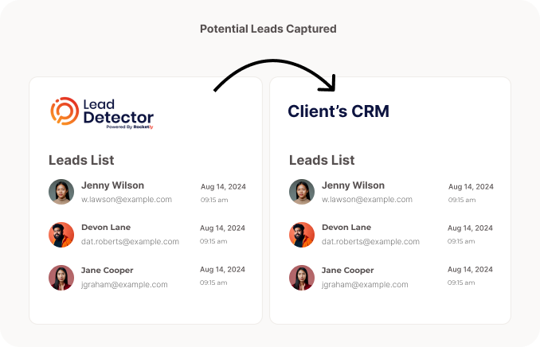Image resolution: width=540 pixels, height=347 pixels.
Task: Click Jane Cooper's Aug 14, 2024 date in CRM
Action: click(470, 270)
